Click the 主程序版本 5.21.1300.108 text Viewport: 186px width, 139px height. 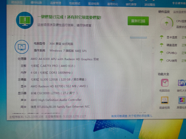[26, 117]
